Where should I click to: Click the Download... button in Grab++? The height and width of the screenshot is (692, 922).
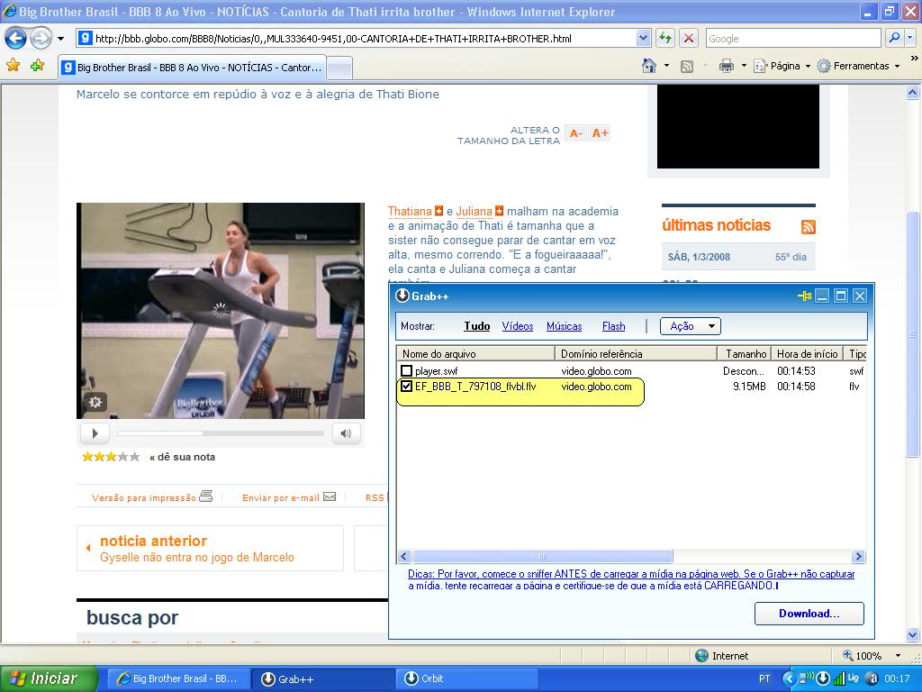pyautogui.click(x=809, y=613)
